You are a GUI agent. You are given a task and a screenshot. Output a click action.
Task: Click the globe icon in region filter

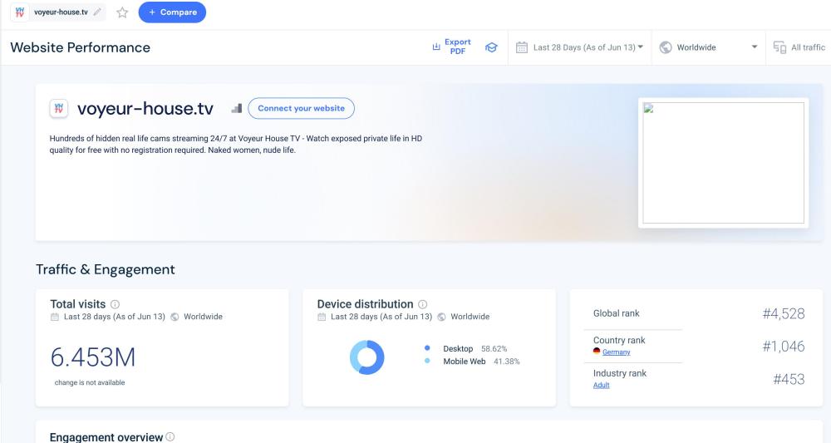(666, 47)
